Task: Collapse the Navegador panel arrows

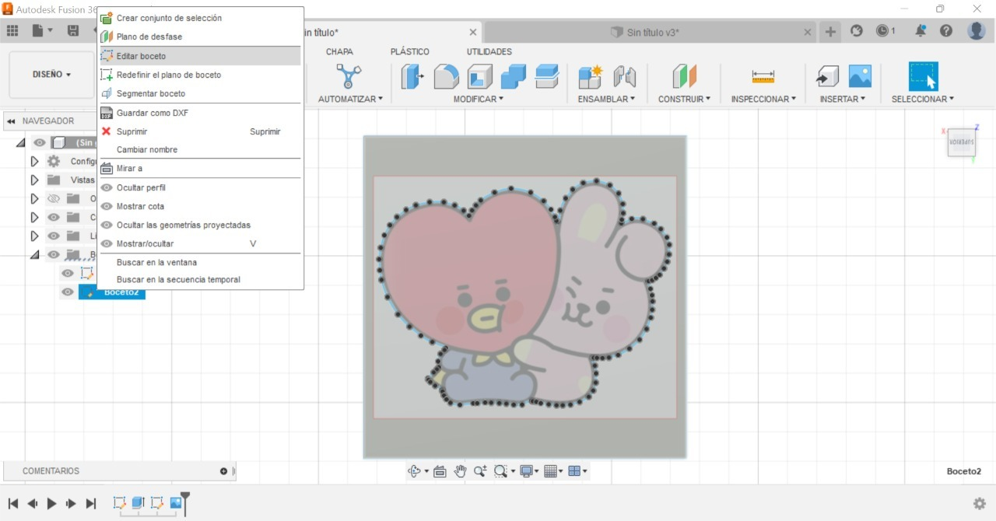Action: [x=11, y=121]
